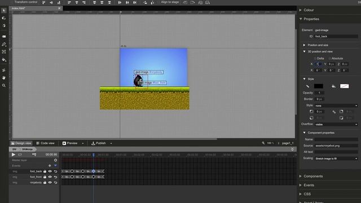Click distribute right edges icon

pos(135,2)
